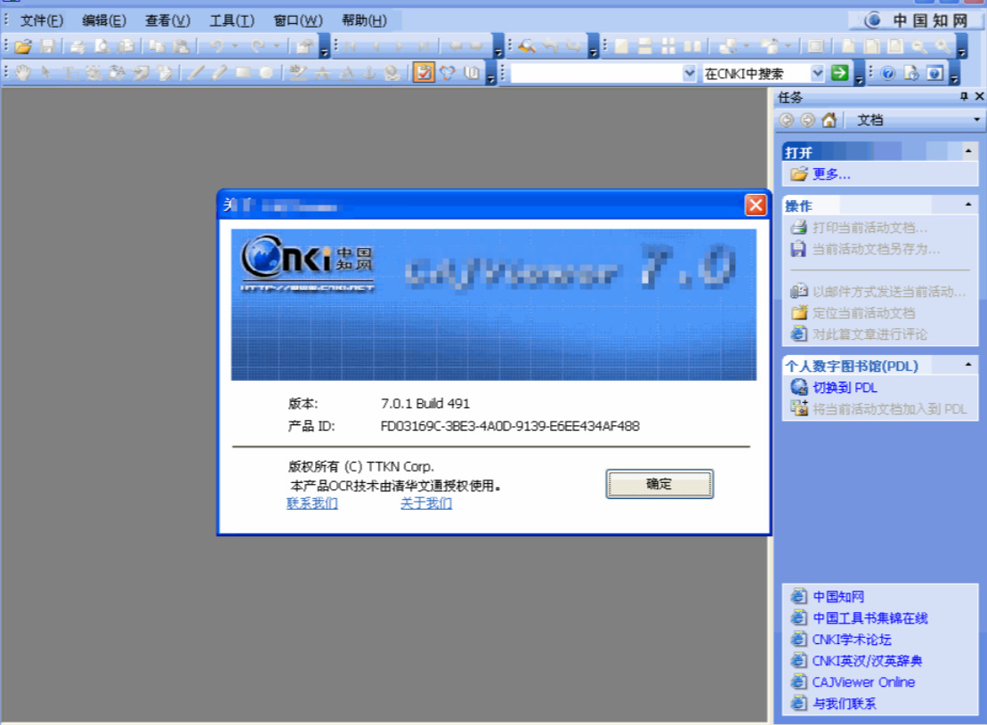Open the 查看(V) menu
The height and width of the screenshot is (725, 987).
click(x=167, y=20)
